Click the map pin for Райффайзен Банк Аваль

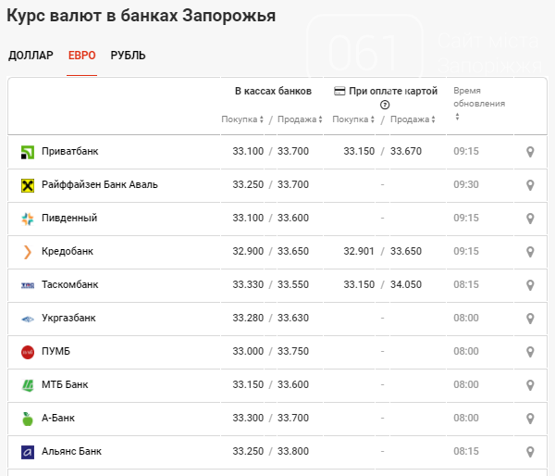(530, 185)
